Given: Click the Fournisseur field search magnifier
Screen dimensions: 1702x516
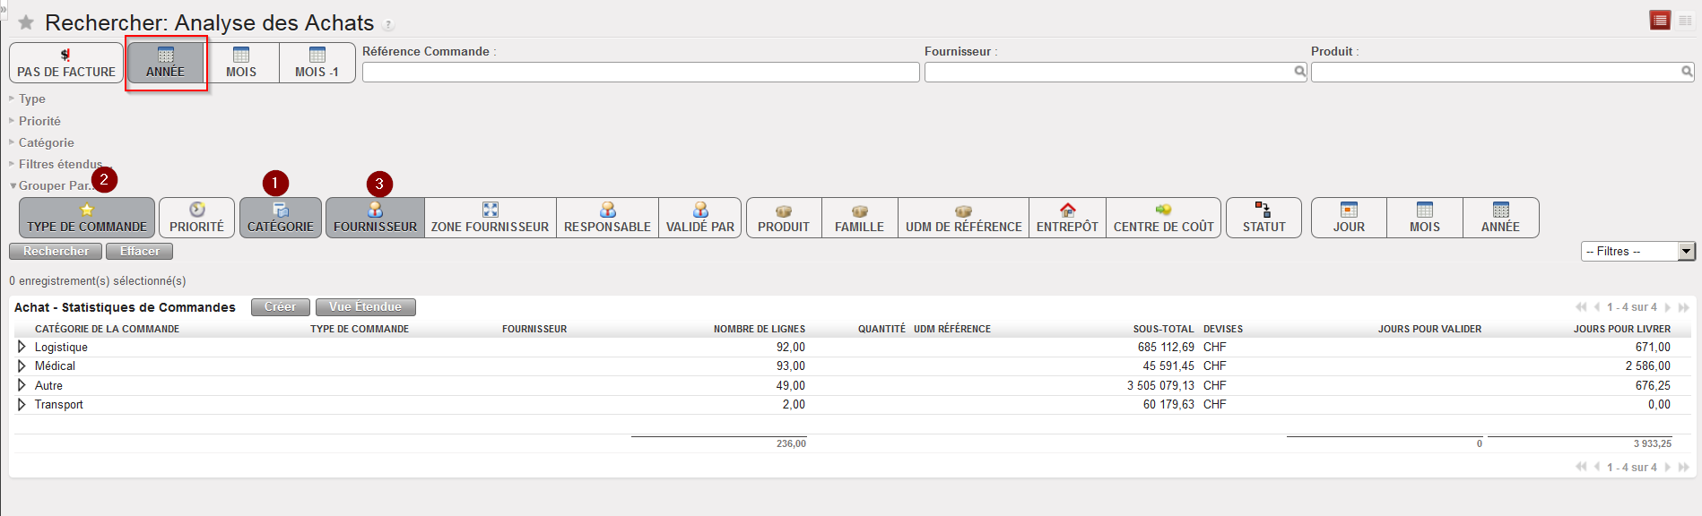Looking at the screenshot, I should (1299, 72).
